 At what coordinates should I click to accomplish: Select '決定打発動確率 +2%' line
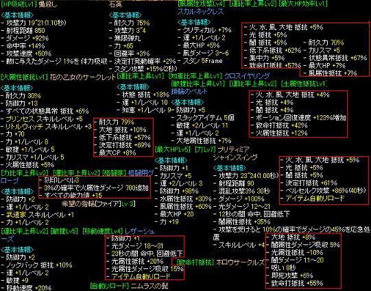point(145,62)
